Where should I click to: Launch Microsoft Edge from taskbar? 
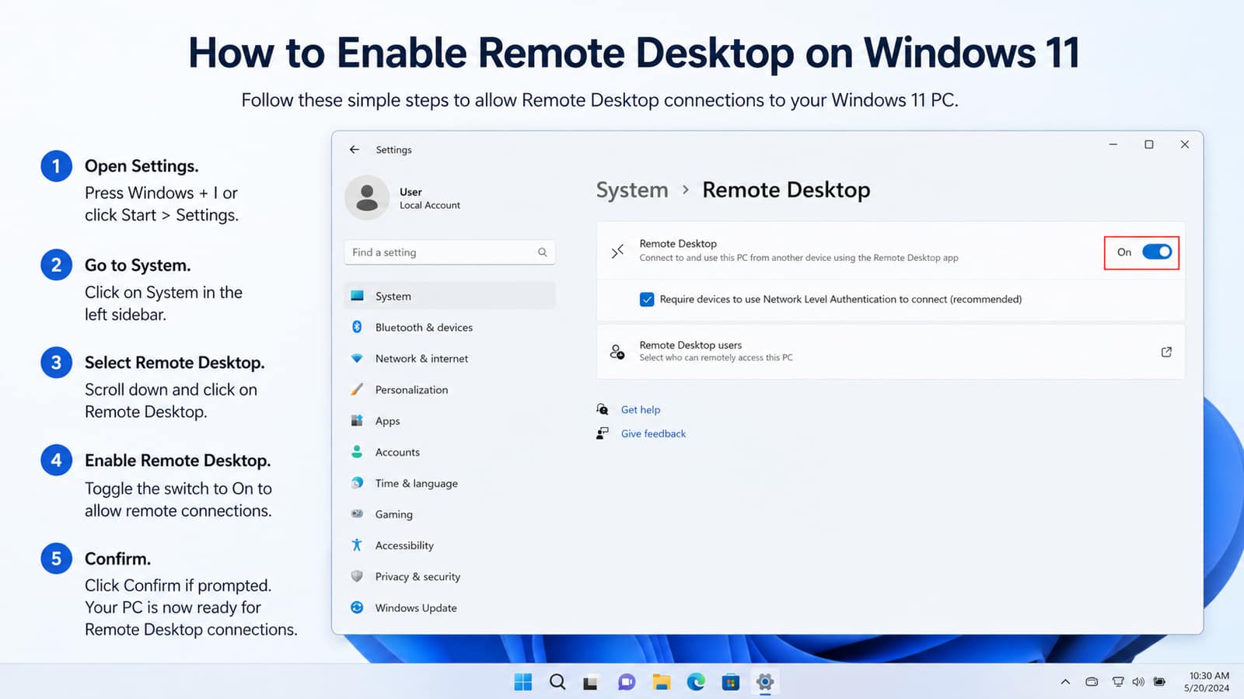(x=696, y=682)
